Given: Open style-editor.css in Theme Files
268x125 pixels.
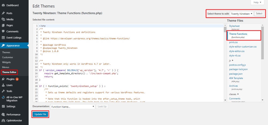Looking at the screenshot, I should click(x=237, y=51).
